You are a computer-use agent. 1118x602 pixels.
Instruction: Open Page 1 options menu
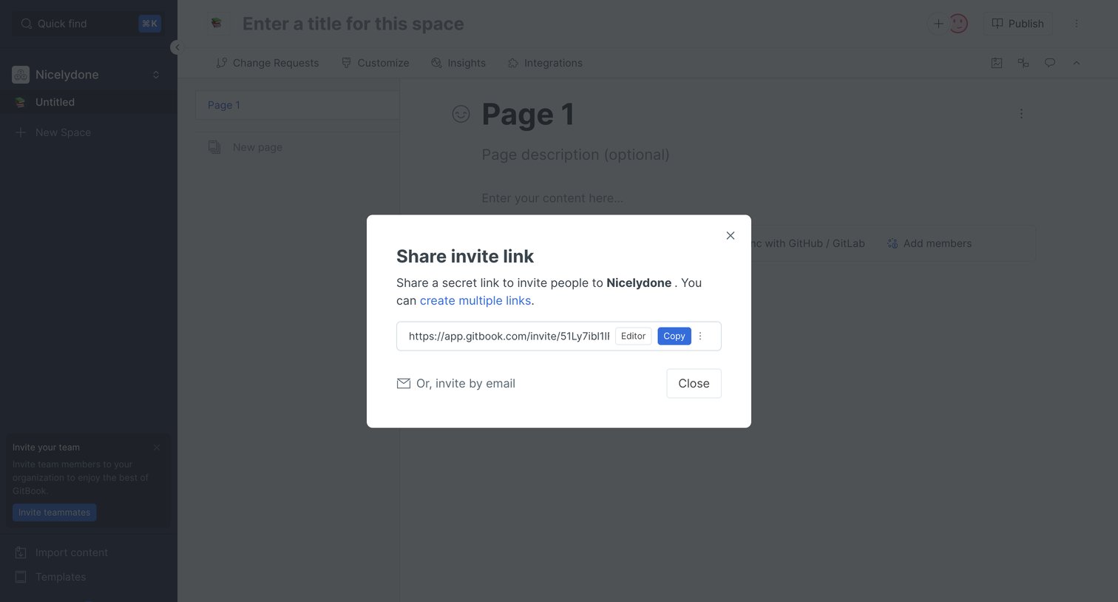click(x=1021, y=114)
